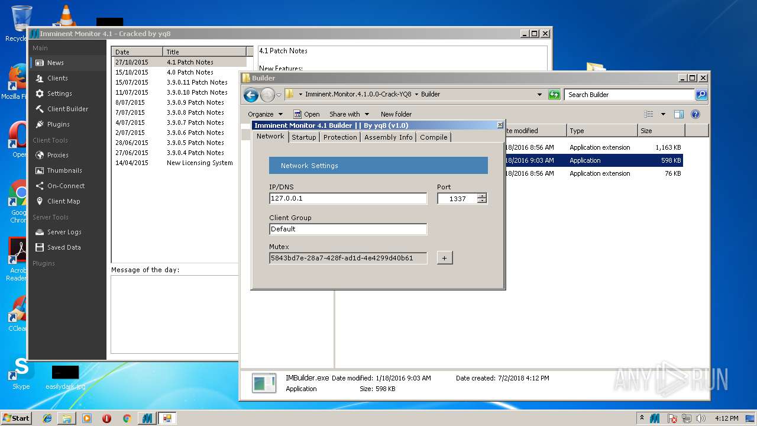Close the Imminent Monitor Builder dialog
This screenshot has height=426, width=757.
(500, 125)
